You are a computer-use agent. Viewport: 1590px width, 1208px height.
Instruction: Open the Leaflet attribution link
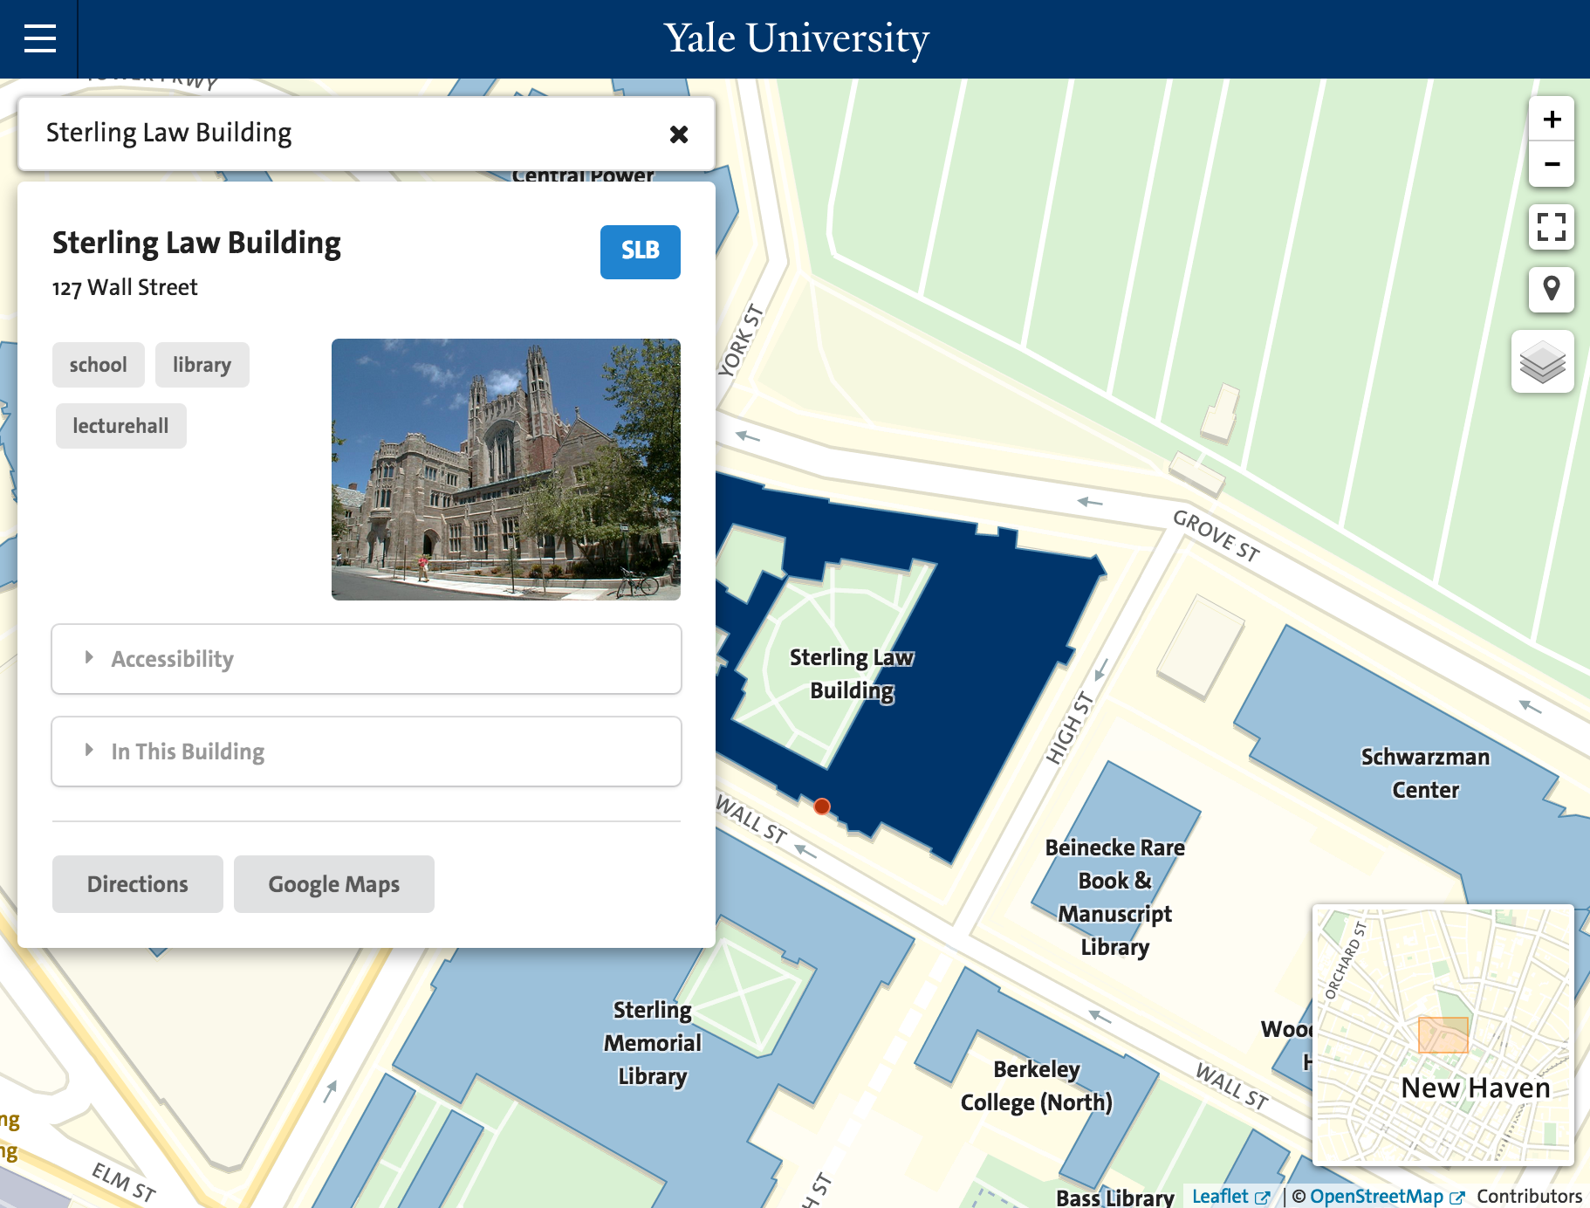[x=1230, y=1197]
